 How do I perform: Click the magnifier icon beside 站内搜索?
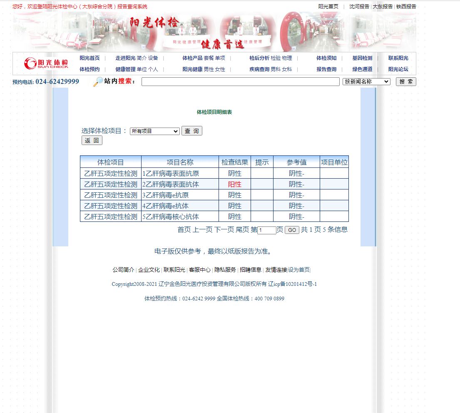tap(98, 82)
